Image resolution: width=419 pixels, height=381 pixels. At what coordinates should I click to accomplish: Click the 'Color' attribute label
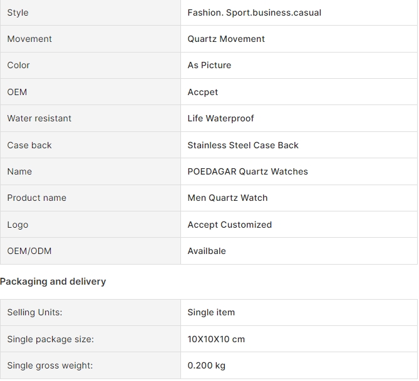coord(18,65)
